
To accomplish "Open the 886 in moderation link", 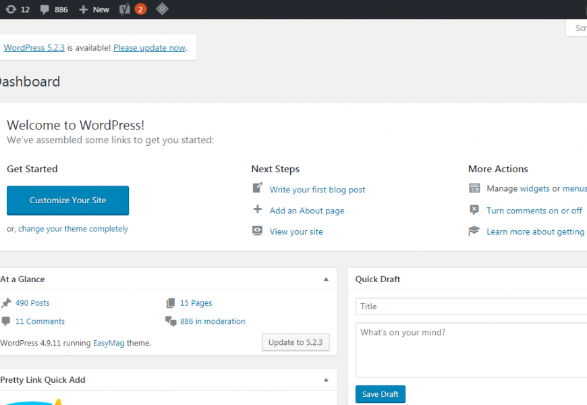I will click(213, 321).
